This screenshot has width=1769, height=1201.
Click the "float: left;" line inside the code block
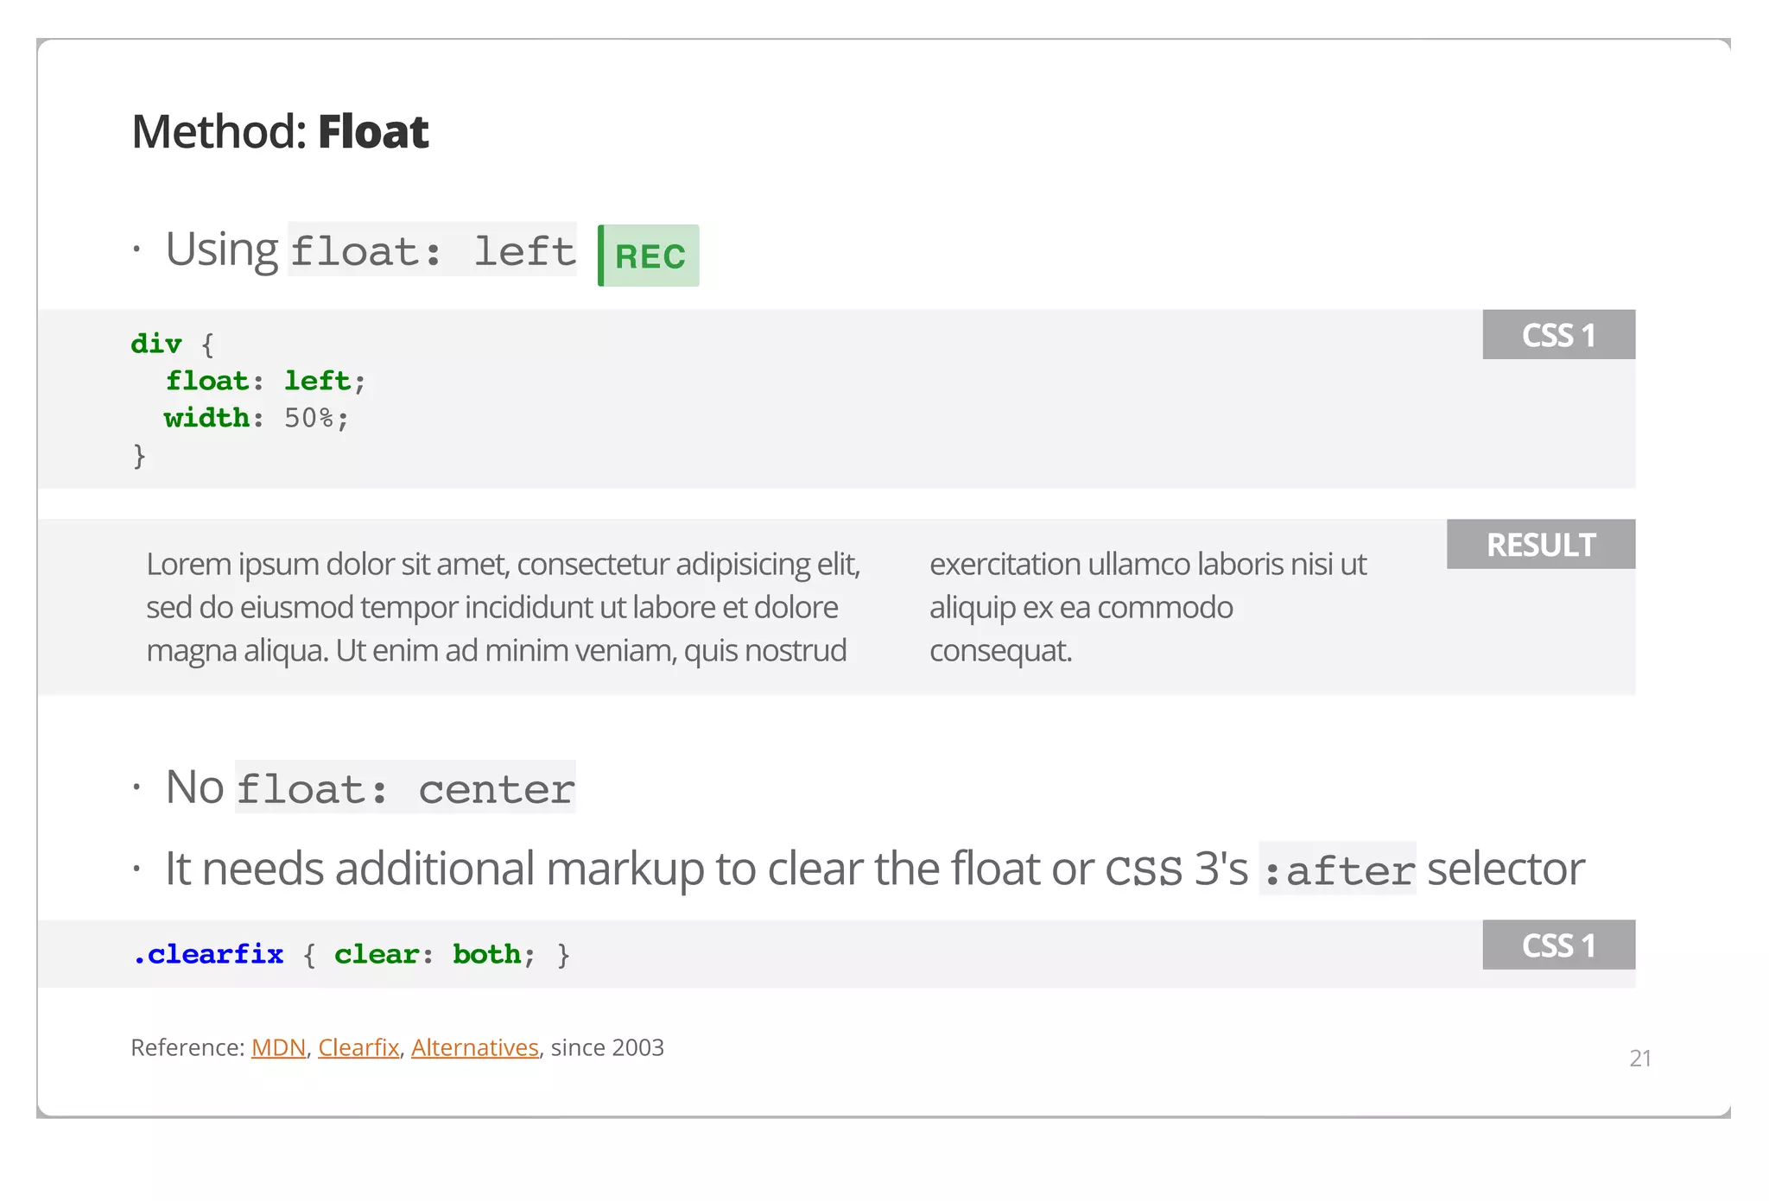point(266,381)
